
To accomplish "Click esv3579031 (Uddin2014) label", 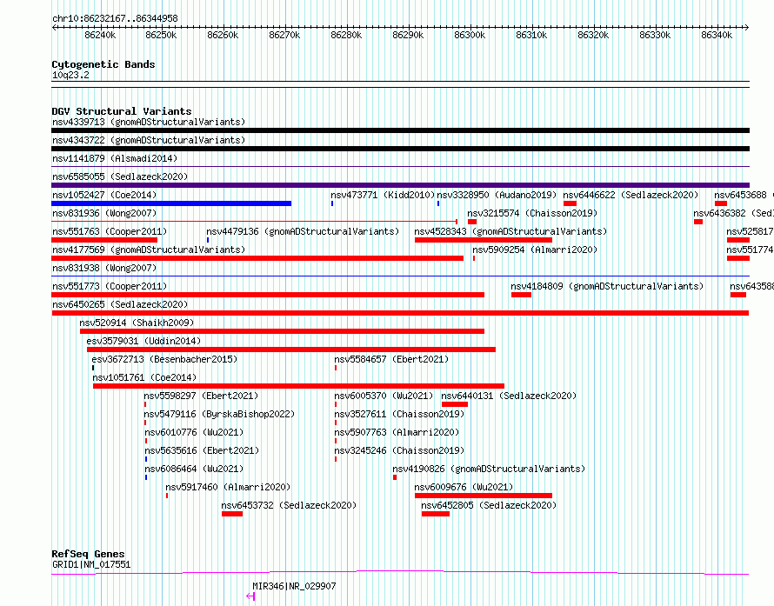I will (x=143, y=341).
